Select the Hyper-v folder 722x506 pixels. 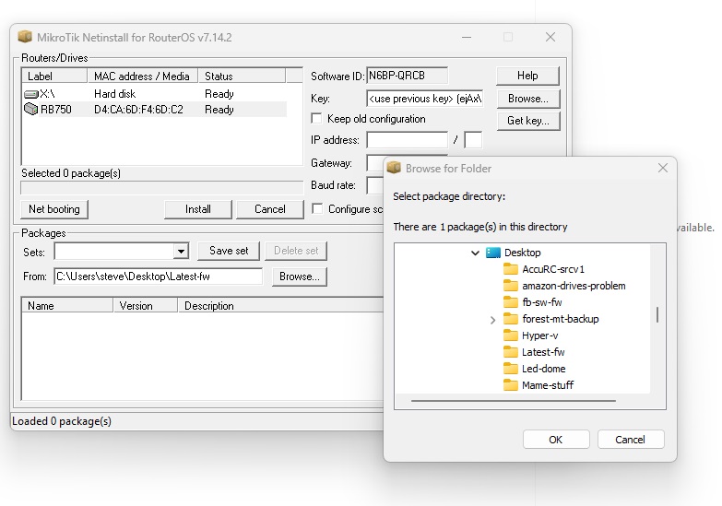(540, 335)
